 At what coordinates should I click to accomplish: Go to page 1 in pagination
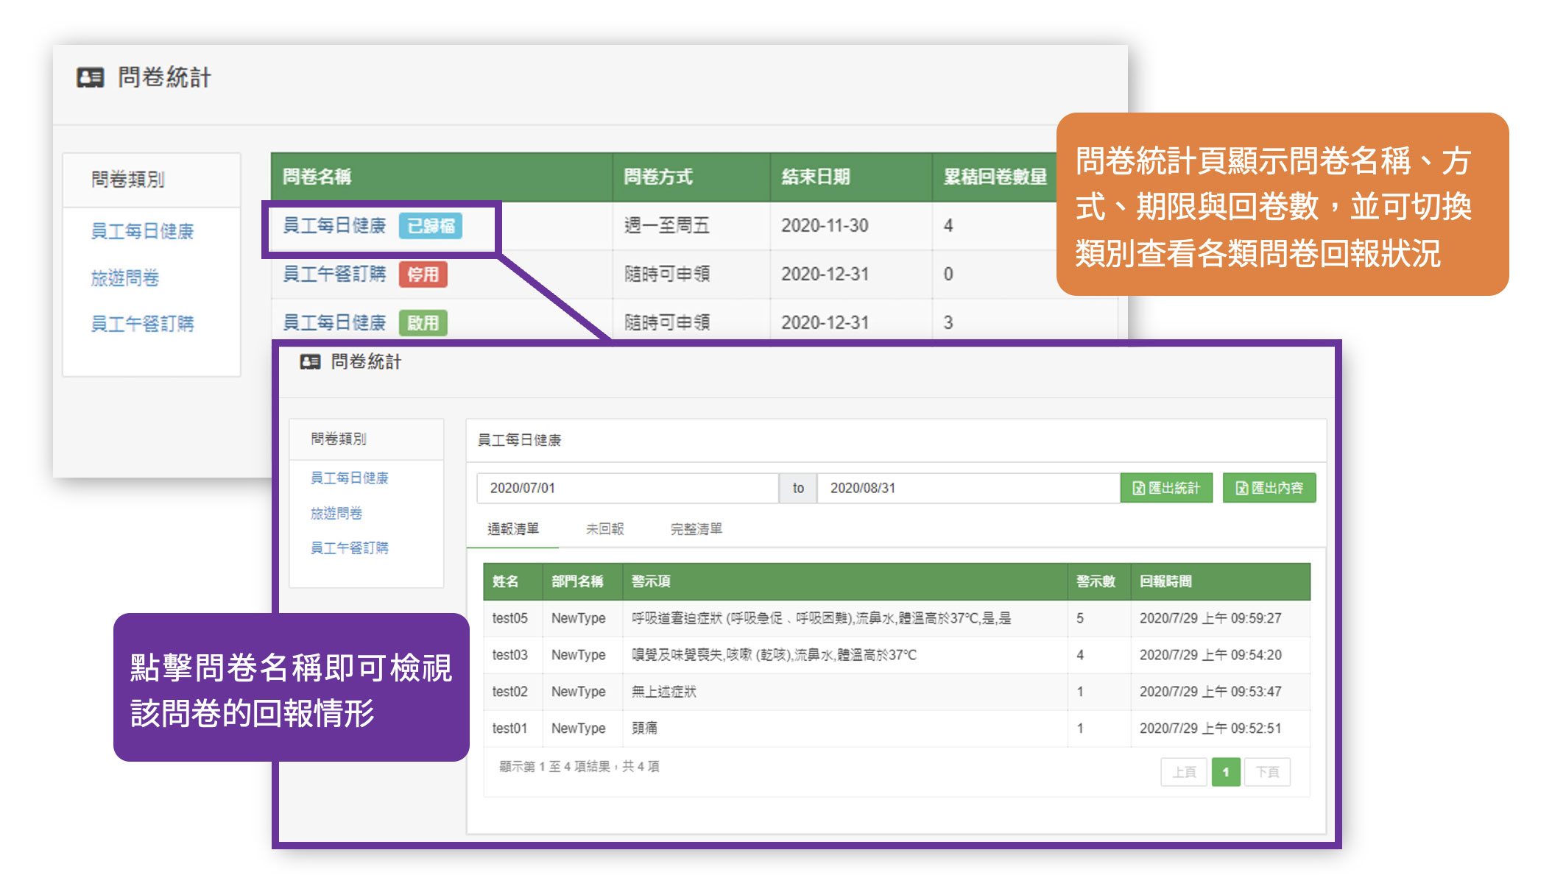coord(1225,772)
